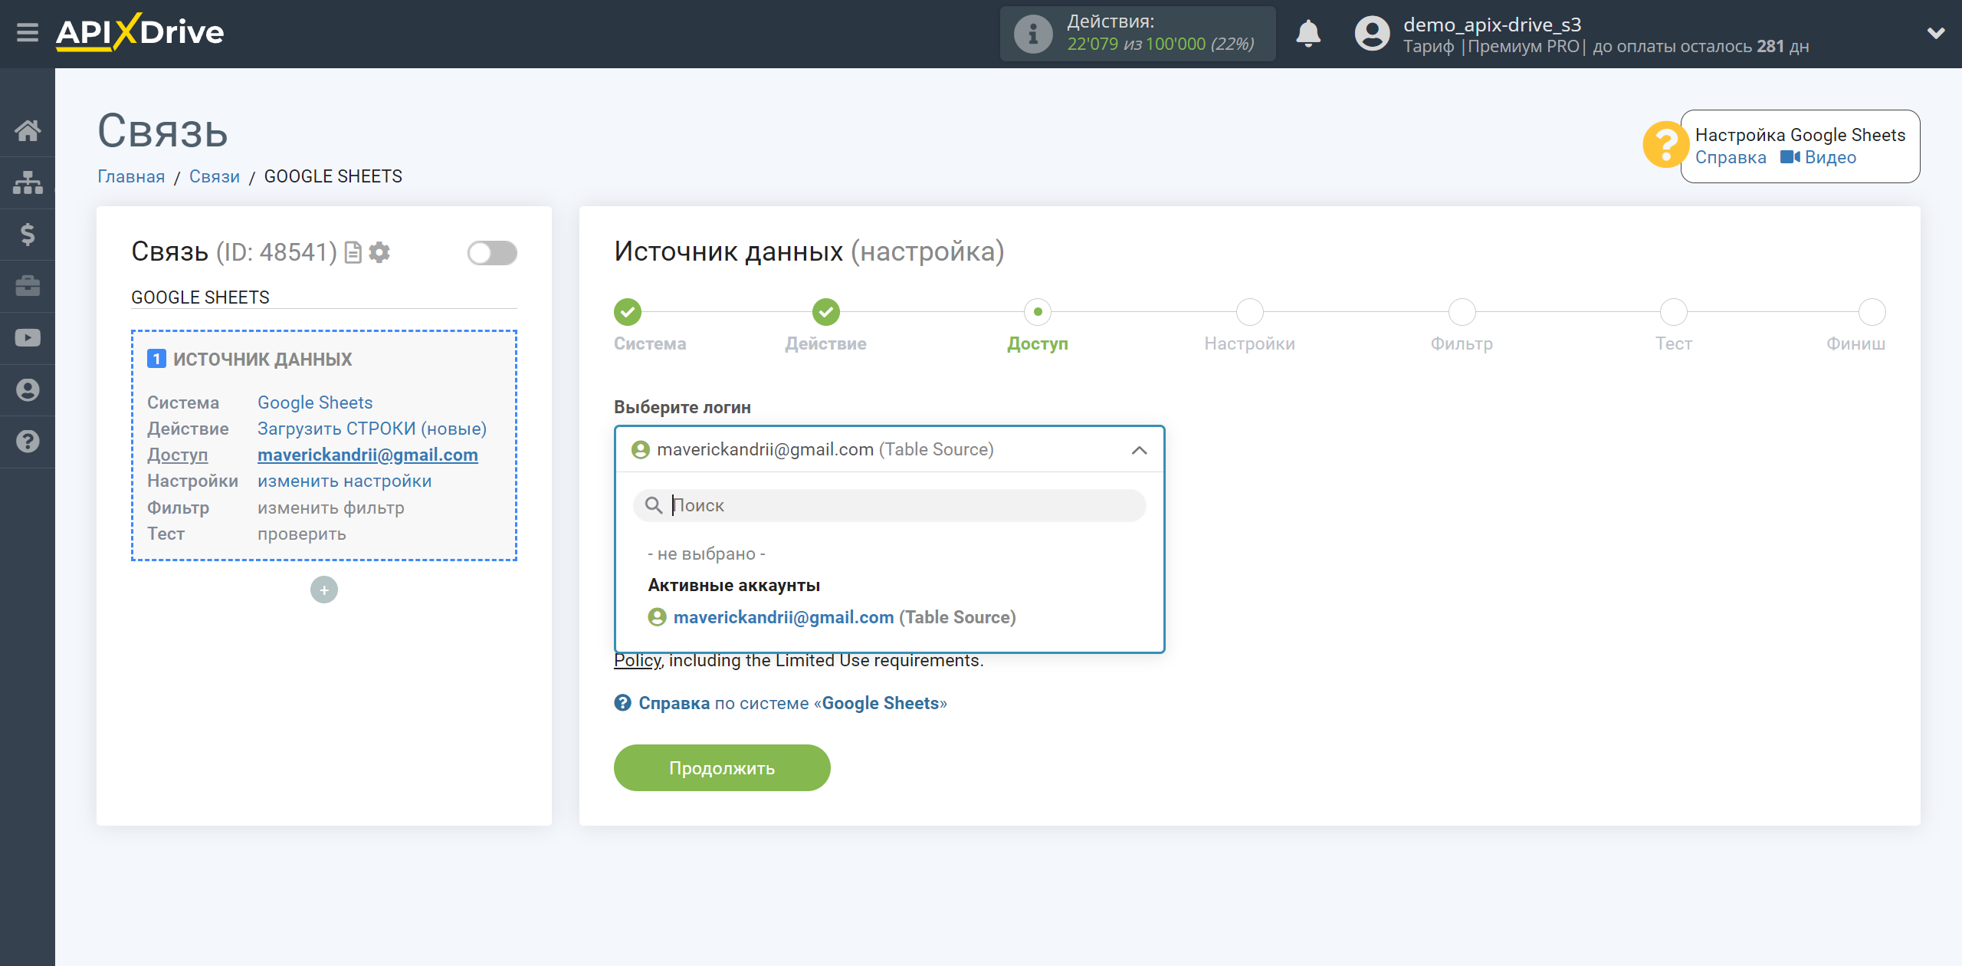Click the Поиск search field
This screenshot has width=1962, height=966.
click(890, 505)
